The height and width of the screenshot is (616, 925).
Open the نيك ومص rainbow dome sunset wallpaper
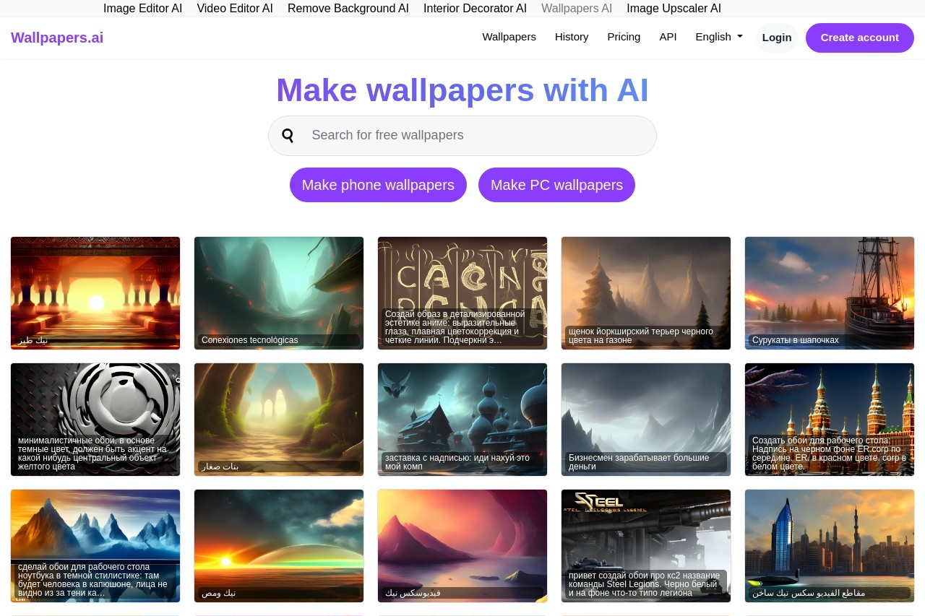coord(279,546)
